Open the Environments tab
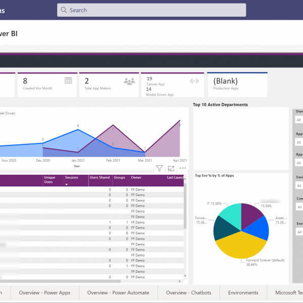Image resolution: width=303 pixels, height=303 pixels. [243, 293]
